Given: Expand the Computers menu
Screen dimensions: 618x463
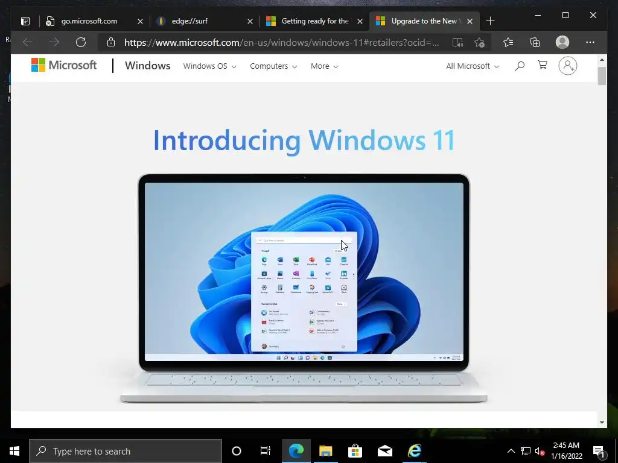Looking at the screenshot, I should [273, 66].
